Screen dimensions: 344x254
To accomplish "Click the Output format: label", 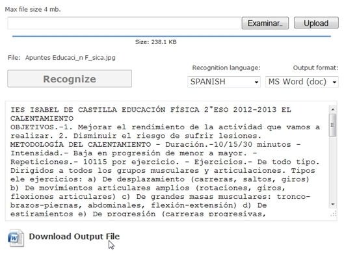I will click(315, 68).
